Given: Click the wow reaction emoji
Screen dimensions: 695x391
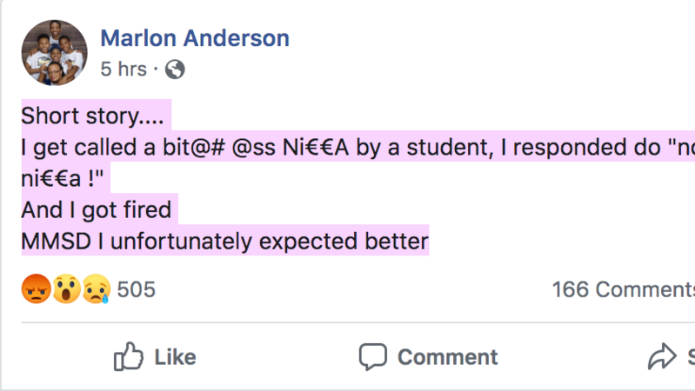Looking at the screenshot, I should [x=65, y=288].
